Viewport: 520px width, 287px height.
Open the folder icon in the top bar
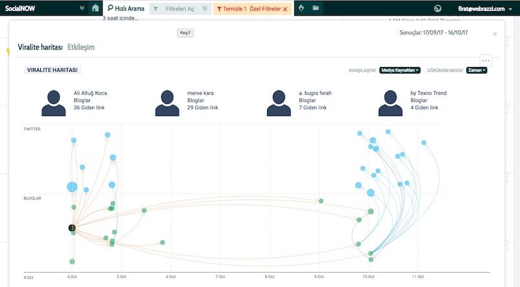tap(316, 8)
